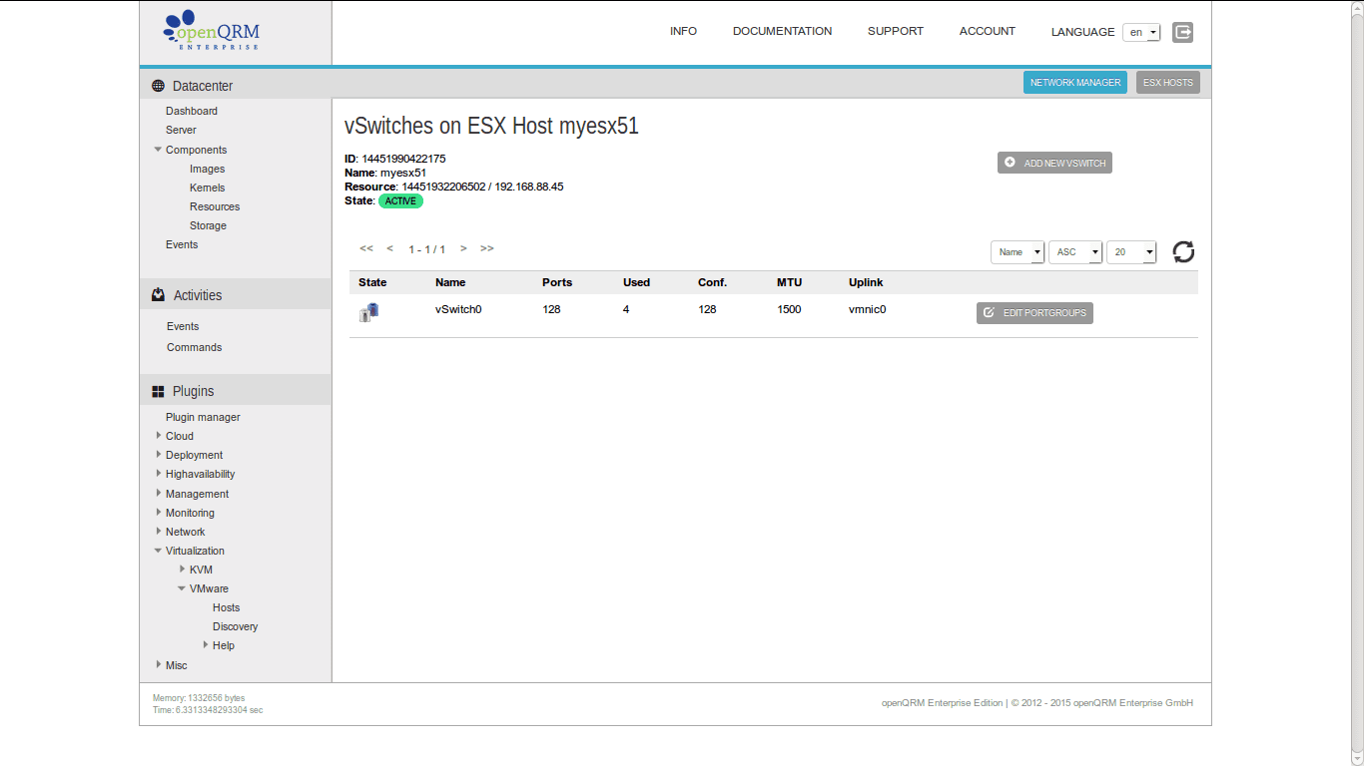Click the Datacenter globe icon

coord(158,86)
